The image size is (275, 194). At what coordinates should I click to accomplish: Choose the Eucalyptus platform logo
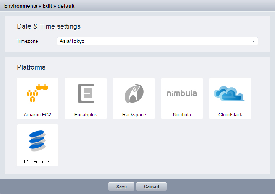(x=86, y=93)
